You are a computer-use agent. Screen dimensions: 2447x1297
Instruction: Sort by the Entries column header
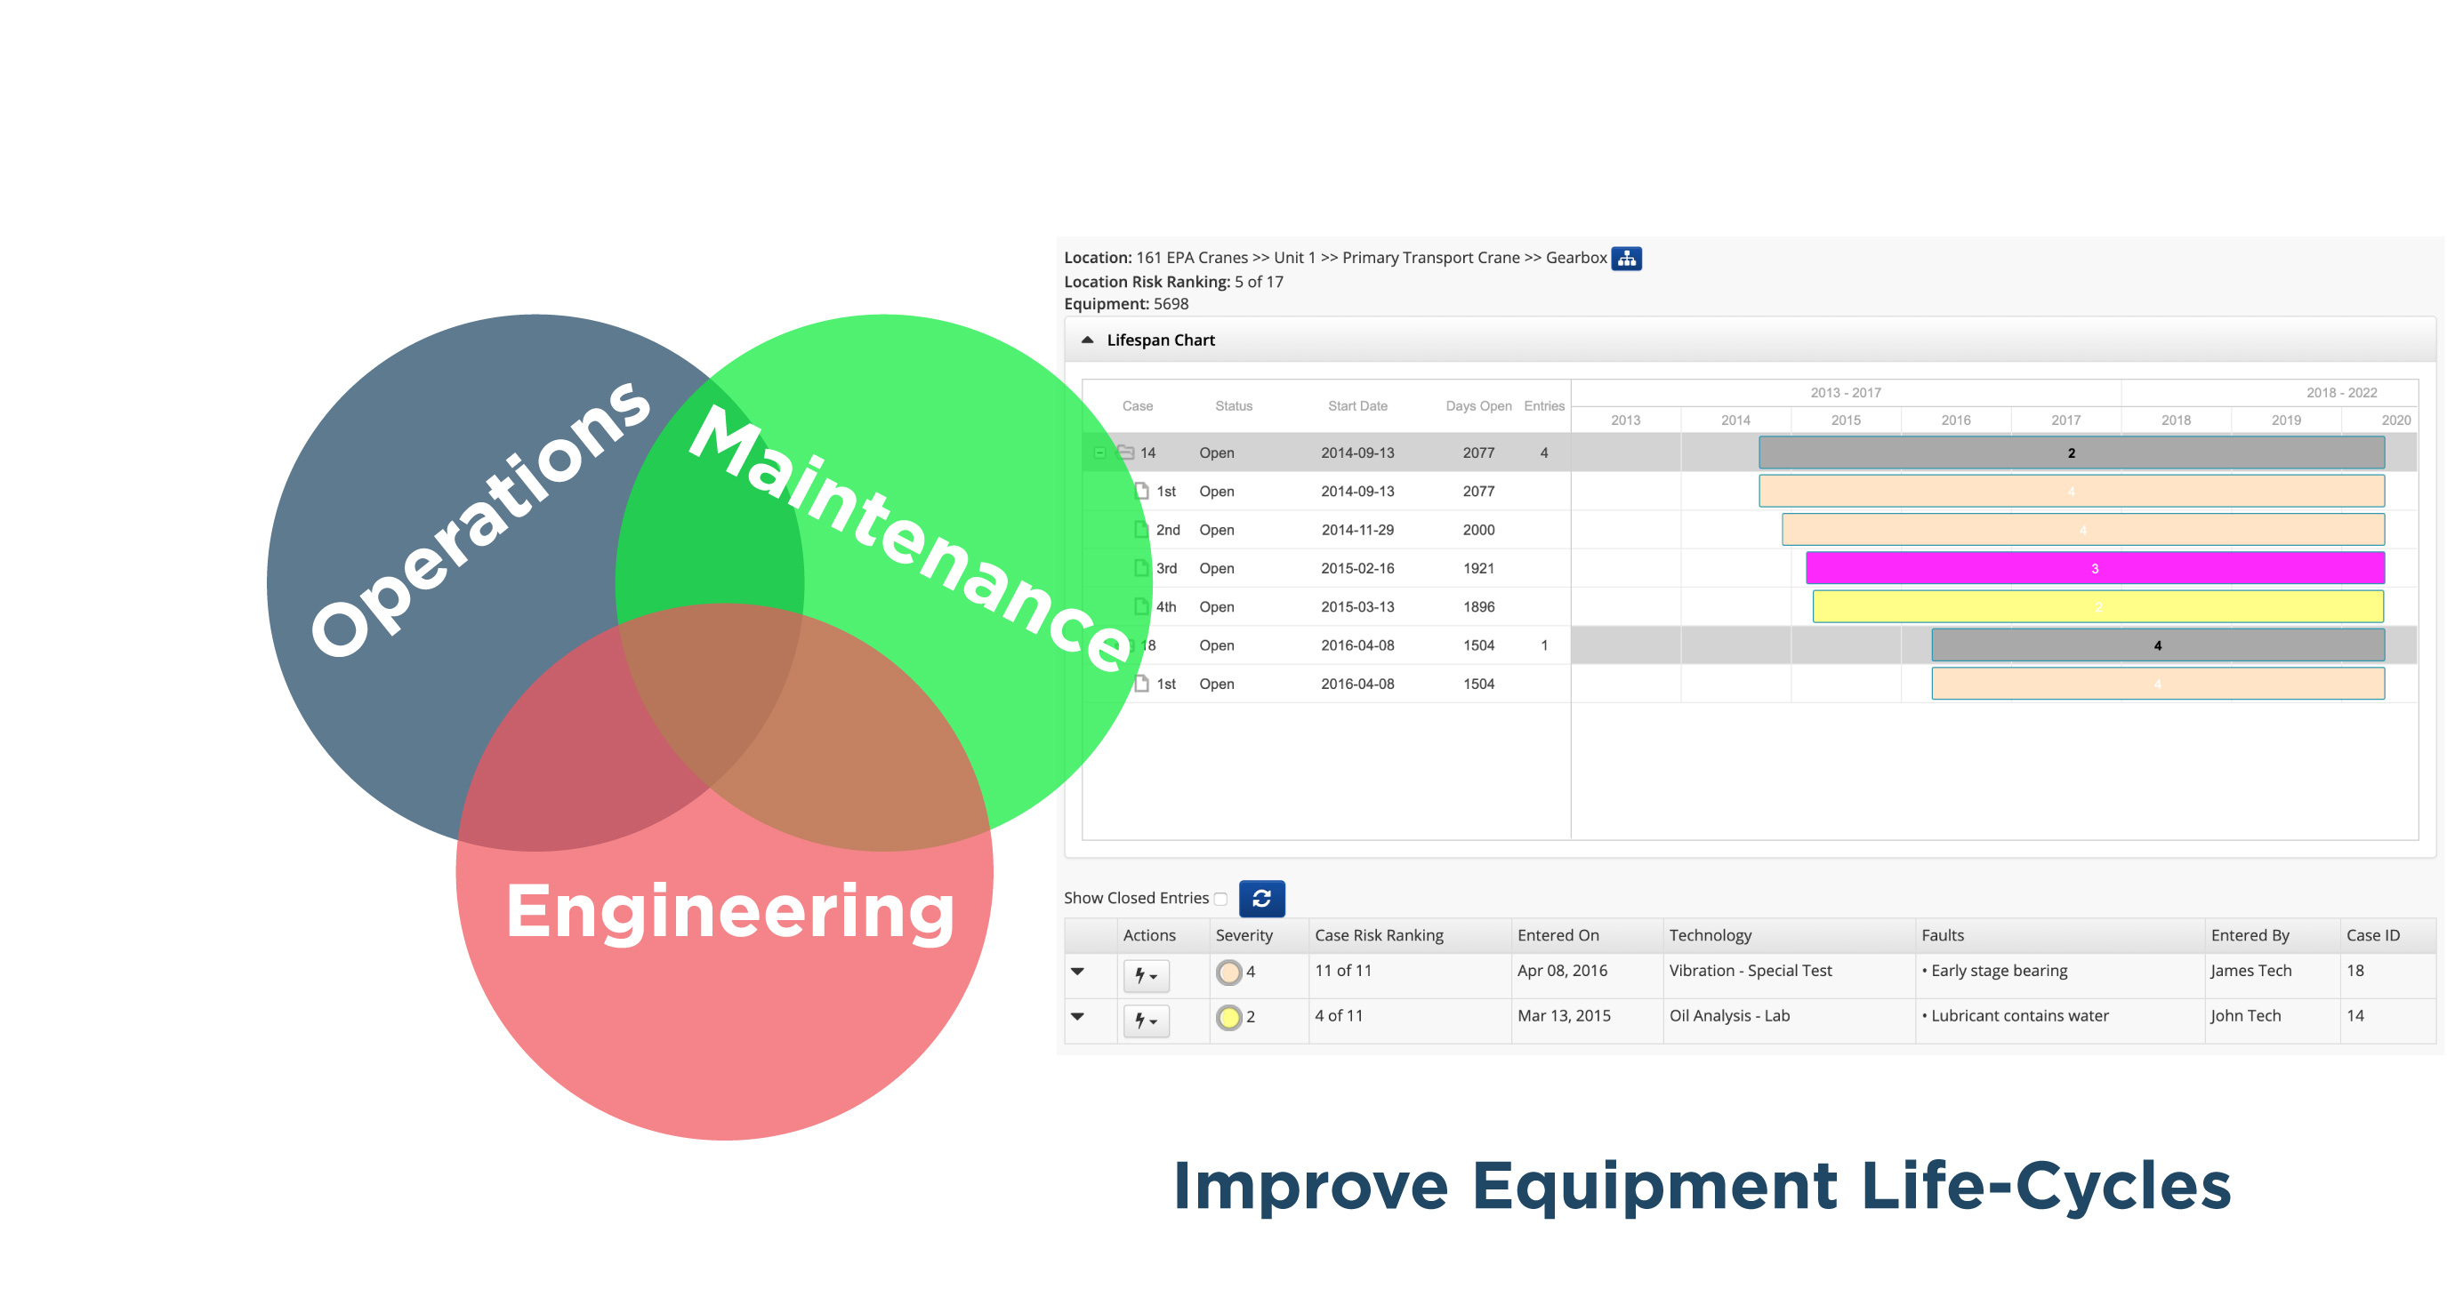point(1543,406)
